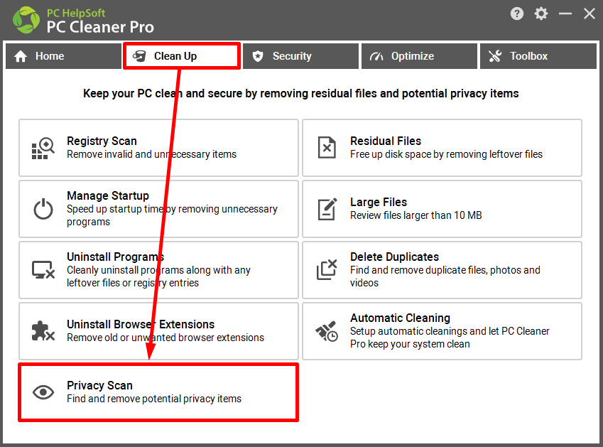Open Automatic Cleaning setup
The height and width of the screenshot is (447, 603).
pyautogui.click(x=442, y=331)
